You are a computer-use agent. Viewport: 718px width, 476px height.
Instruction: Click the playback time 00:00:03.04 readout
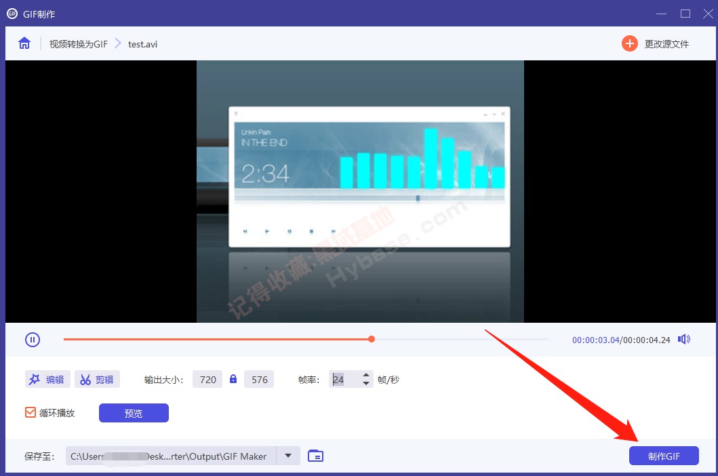pos(596,340)
